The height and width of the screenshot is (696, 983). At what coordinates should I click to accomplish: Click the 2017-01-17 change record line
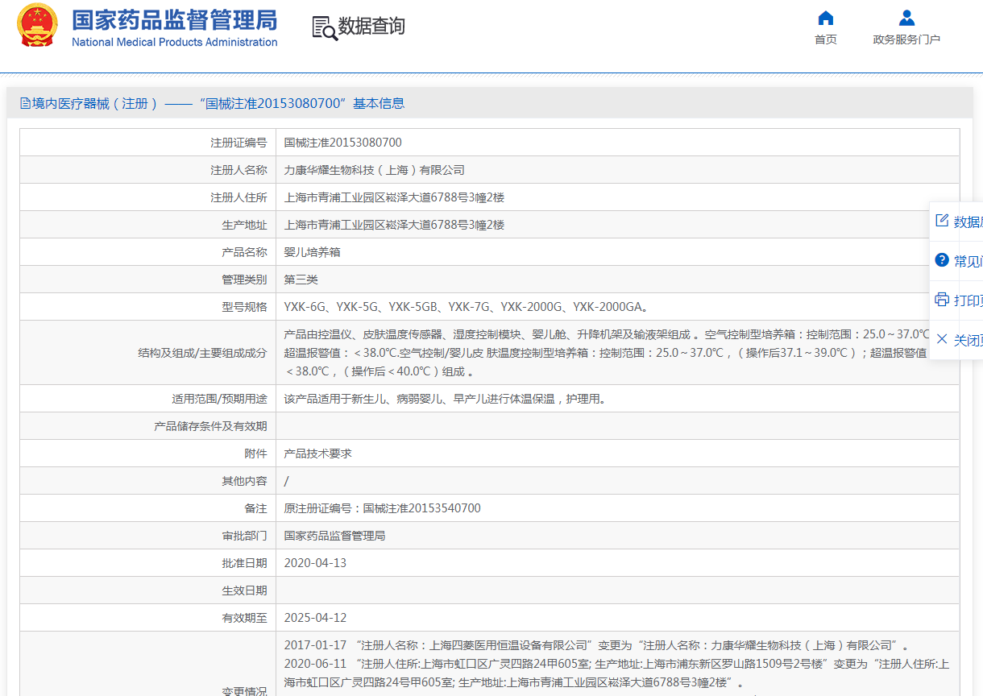[x=597, y=645]
